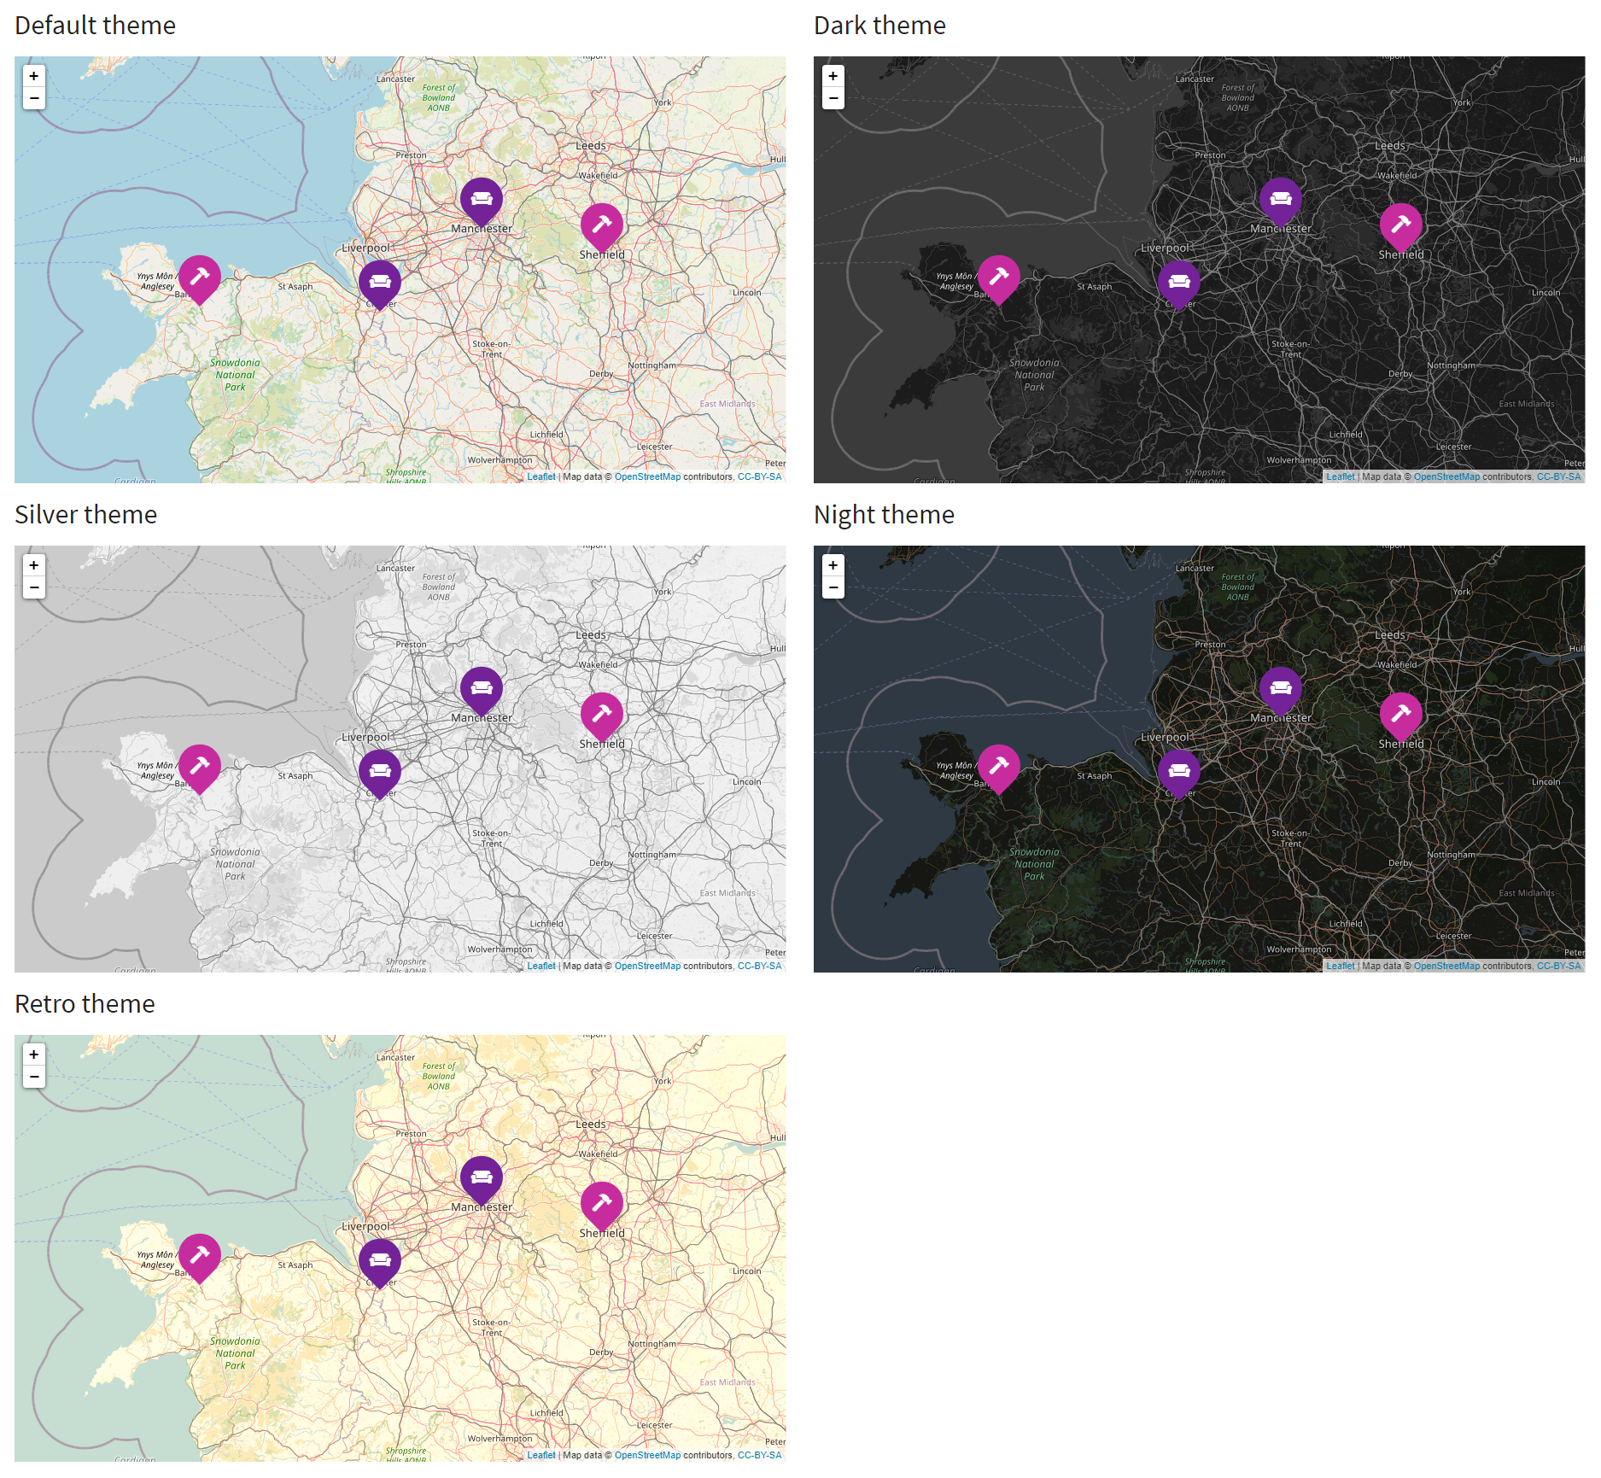Click CC-BY-SA link on Night theme map
1601x1478 pixels.
[x=1559, y=966]
